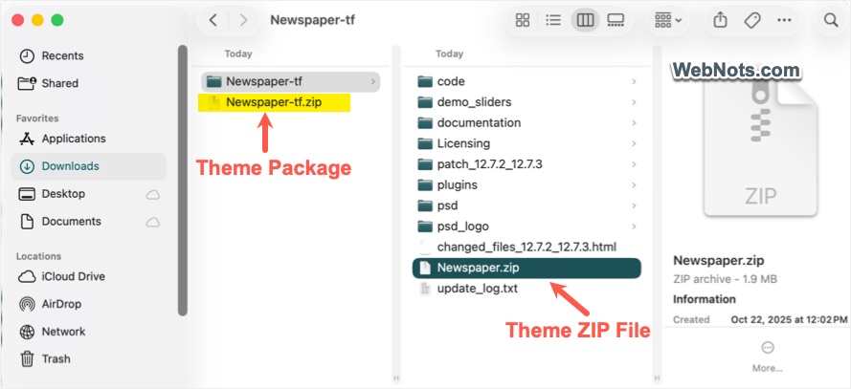Screen dimensions: 851x389
Task: Click the Search magnifier icon
Action: [831, 21]
